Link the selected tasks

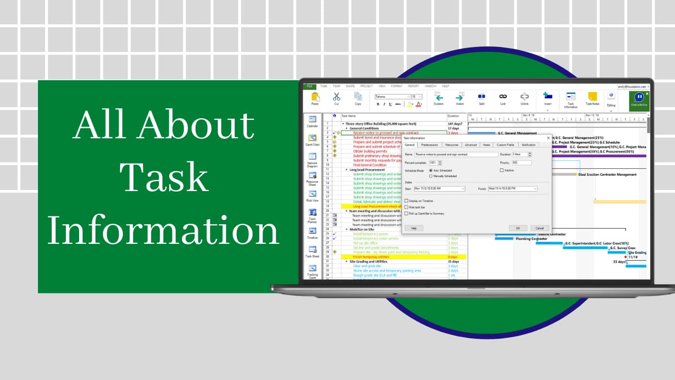click(x=503, y=97)
